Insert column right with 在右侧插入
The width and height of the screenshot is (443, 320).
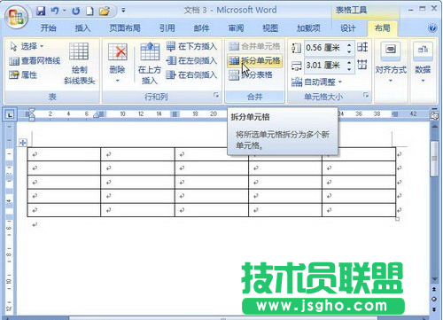191,75
